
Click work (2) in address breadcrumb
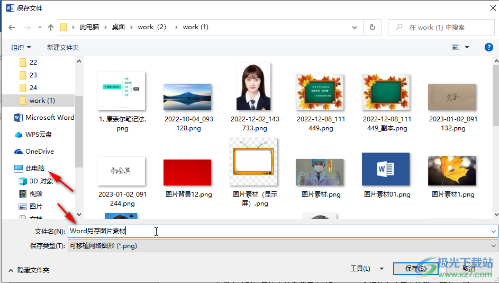(x=152, y=27)
